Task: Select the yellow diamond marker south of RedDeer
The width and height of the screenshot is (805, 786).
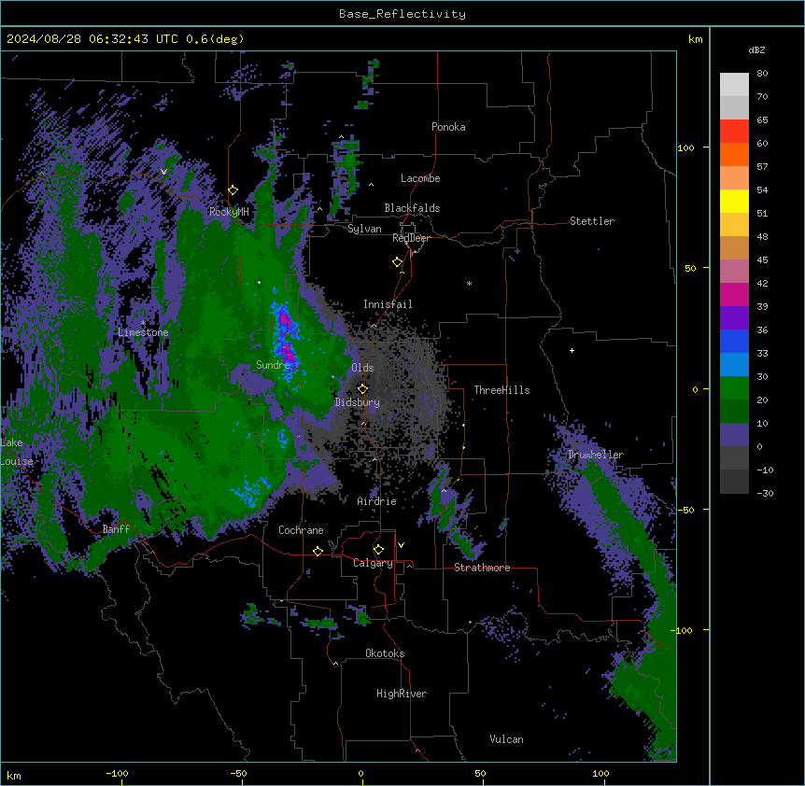Action: (398, 262)
